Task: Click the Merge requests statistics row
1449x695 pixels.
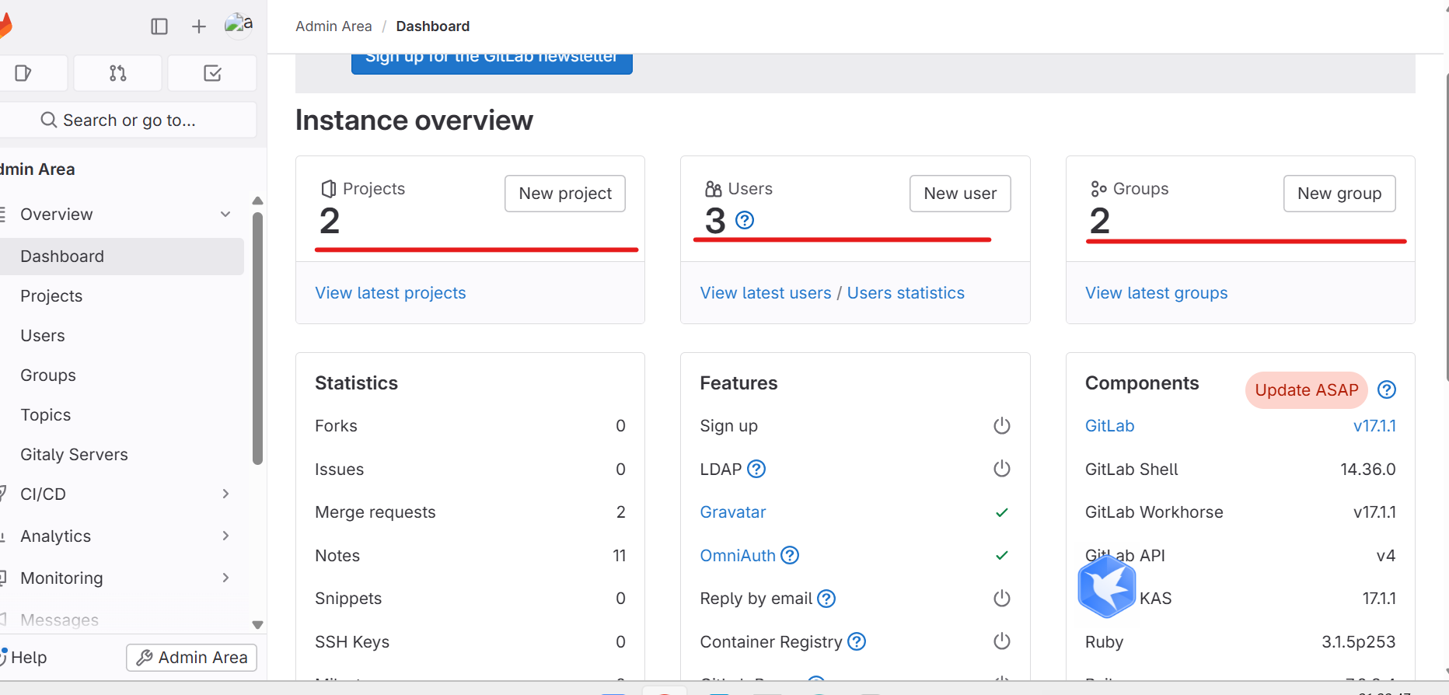Action: click(x=470, y=512)
